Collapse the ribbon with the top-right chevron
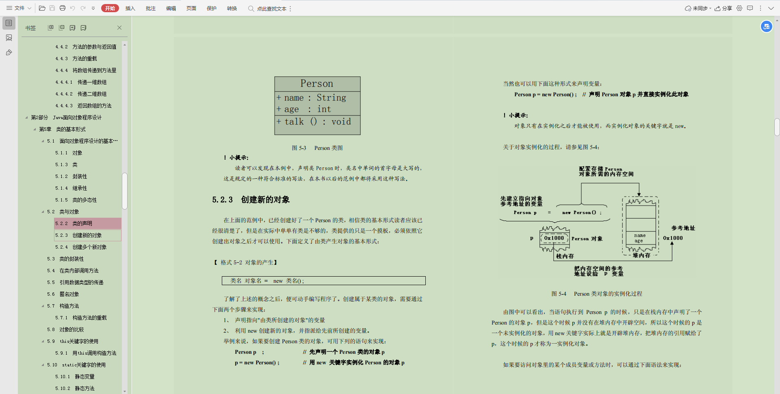The width and height of the screenshot is (780, 394). point(772,8)
